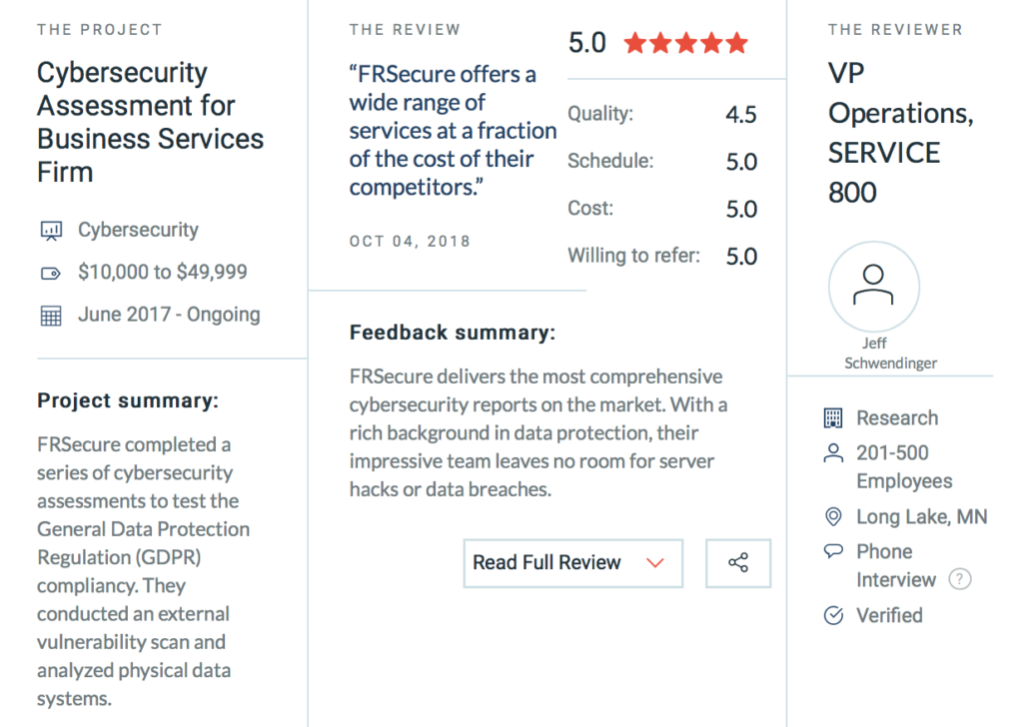Click the price tag budget icon
Viewport: 1029px width, 727px height.
click(51, 273)
